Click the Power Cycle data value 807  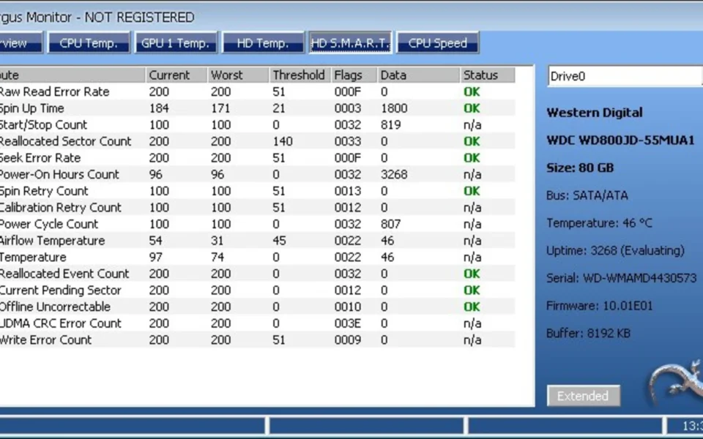pos(390,224)
